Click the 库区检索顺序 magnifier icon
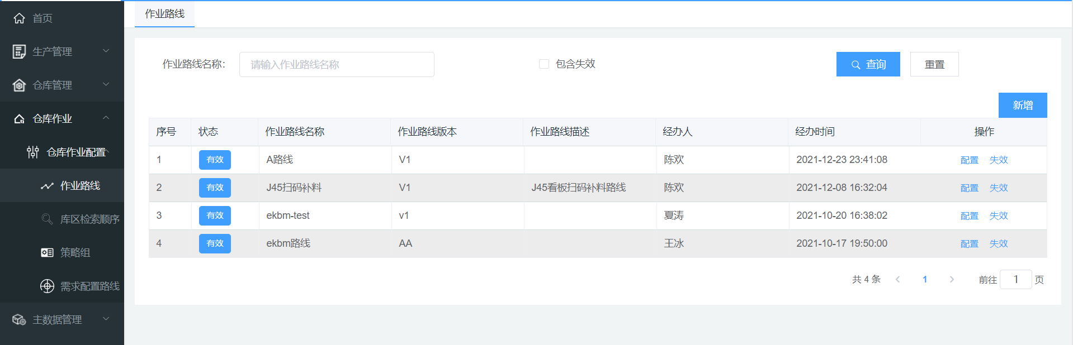Image resolution: width=1073 pixels, height=345 pixels. tap(47, 219)
